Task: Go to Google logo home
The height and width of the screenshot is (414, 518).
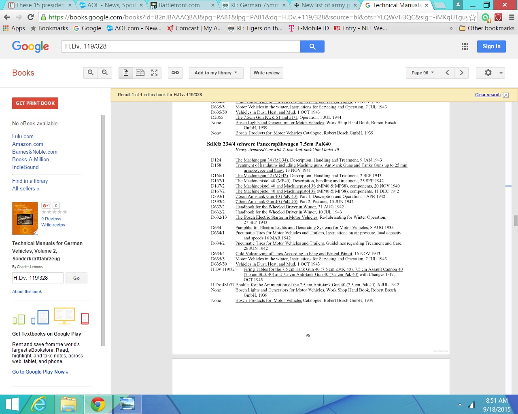Action: click(x=31, y=47)
